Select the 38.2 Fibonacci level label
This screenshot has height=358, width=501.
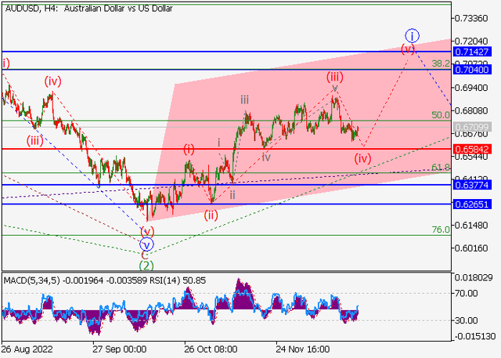coord(441,63)
